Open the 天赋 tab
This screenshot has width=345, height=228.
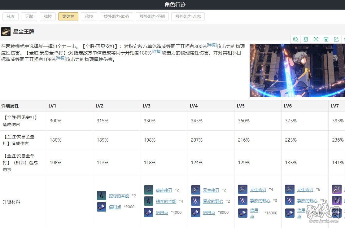tap(29, 16)
